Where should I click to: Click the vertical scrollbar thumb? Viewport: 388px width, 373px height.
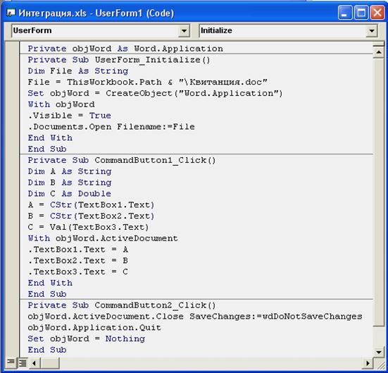(379, 192)
